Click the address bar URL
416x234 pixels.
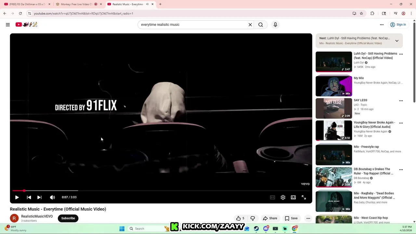(84, 13)
